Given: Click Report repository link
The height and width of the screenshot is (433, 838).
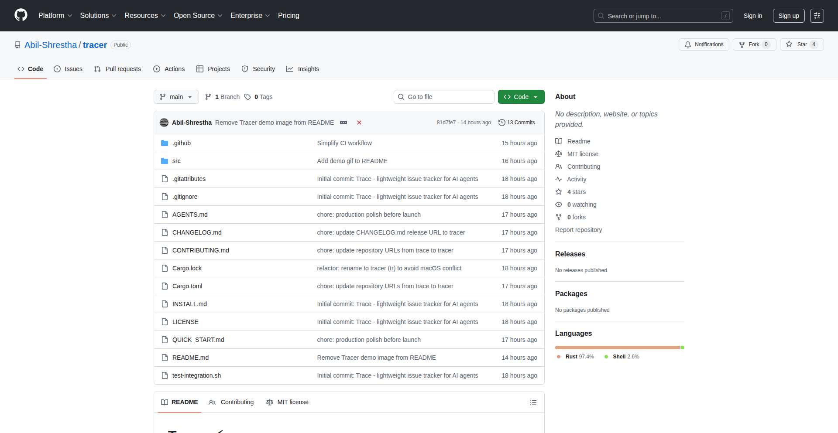Looking at the screenshot, I should point(578,230).
